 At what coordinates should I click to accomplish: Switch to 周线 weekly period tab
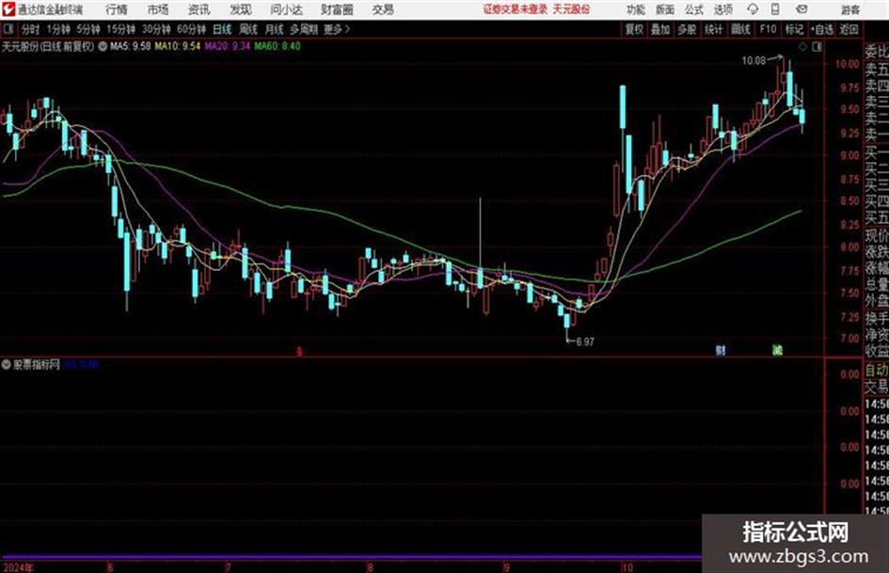(x=248, y=29)
